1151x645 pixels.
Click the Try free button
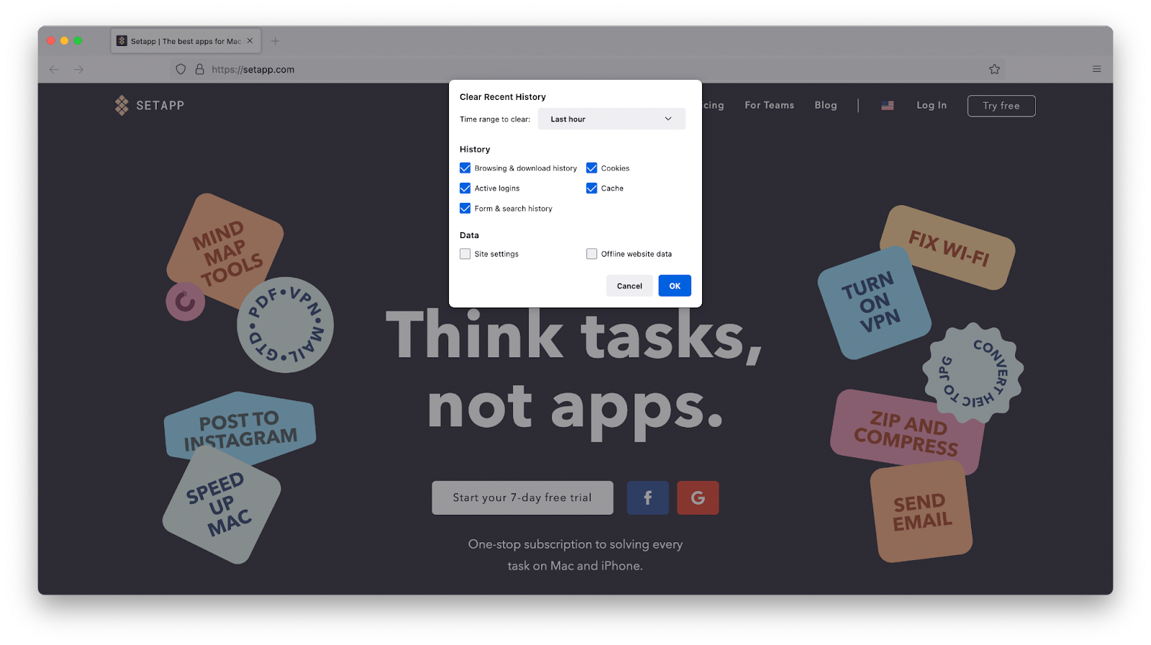pos(1001,106)
